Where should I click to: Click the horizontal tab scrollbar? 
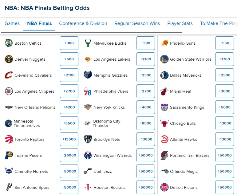[92, 32]
